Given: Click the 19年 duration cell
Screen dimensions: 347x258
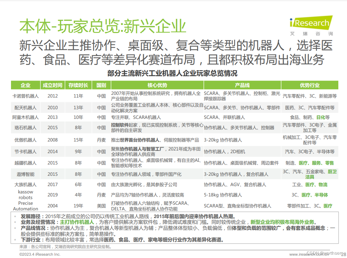Looking at the screenshot, I should 78,206.
